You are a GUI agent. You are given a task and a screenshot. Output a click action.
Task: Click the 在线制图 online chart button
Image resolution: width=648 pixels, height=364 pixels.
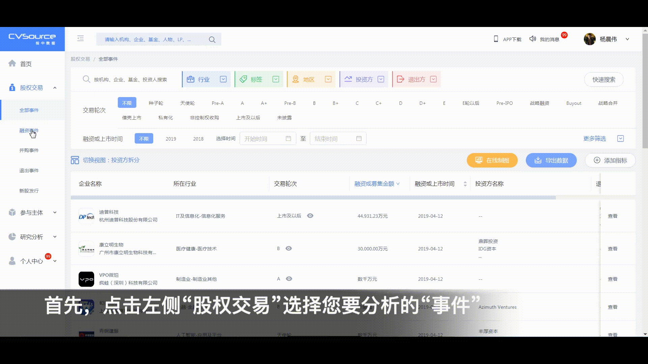(x=492, y=160)
